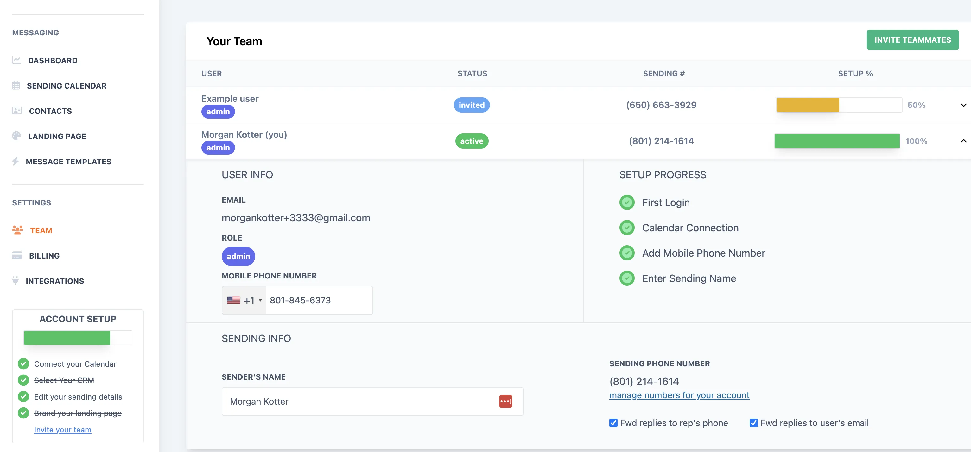The width and height of the screenshot is (971, 452).
Task: Open manage numbers for your account link
Action: coord(679,395)
